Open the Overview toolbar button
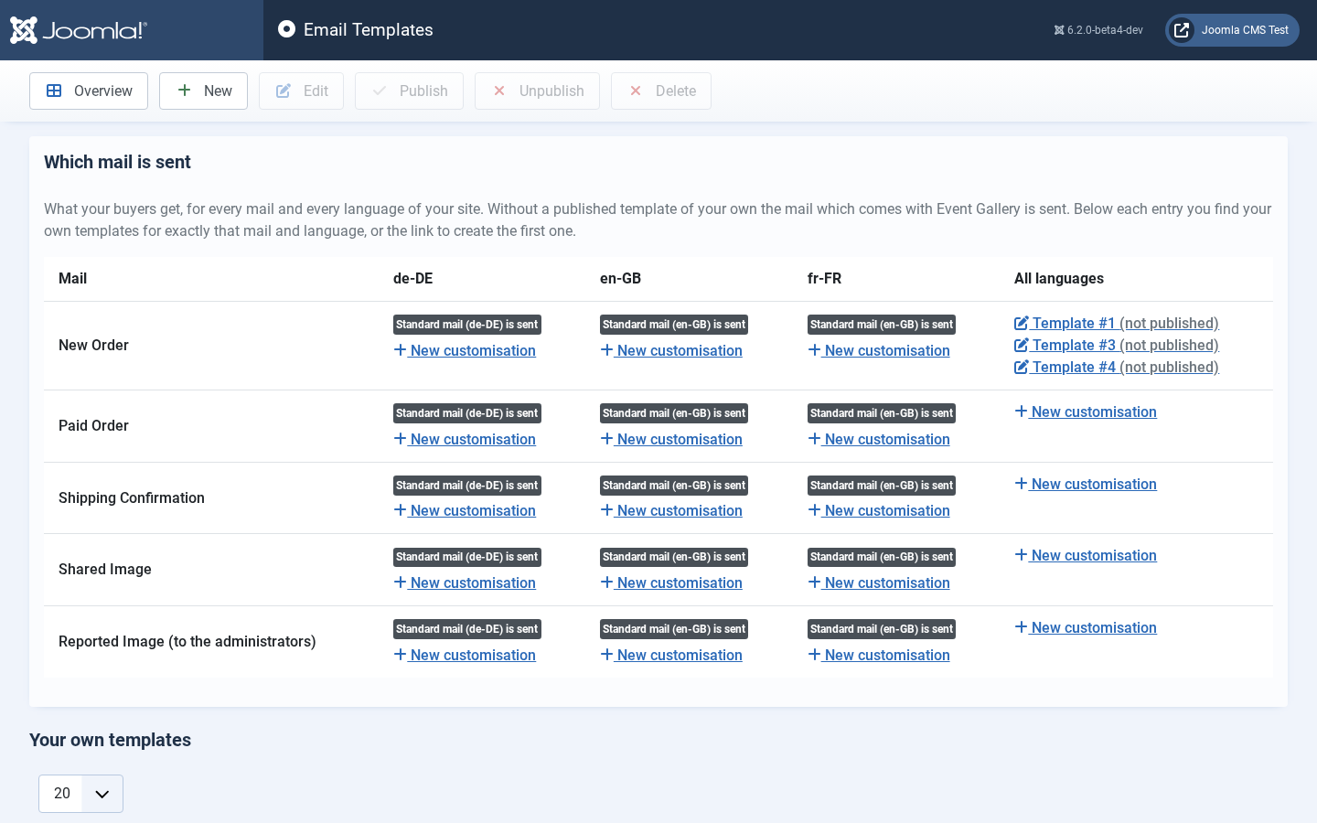Viewport: 1317px width, 823px height. [89, 91]
